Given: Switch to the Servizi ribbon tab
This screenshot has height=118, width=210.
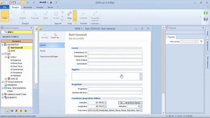Looking at the screenshot, I should [50, 7].
